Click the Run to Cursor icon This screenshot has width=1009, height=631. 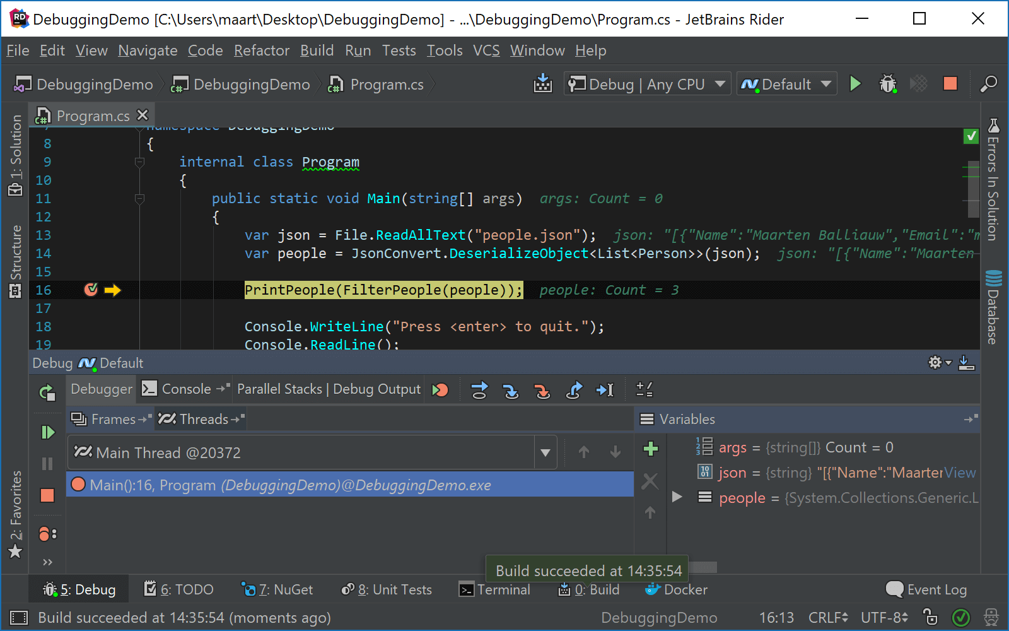coord(605,390)
